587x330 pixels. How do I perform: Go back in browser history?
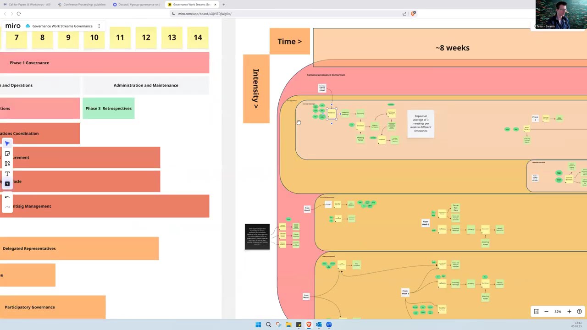[5, 14]
